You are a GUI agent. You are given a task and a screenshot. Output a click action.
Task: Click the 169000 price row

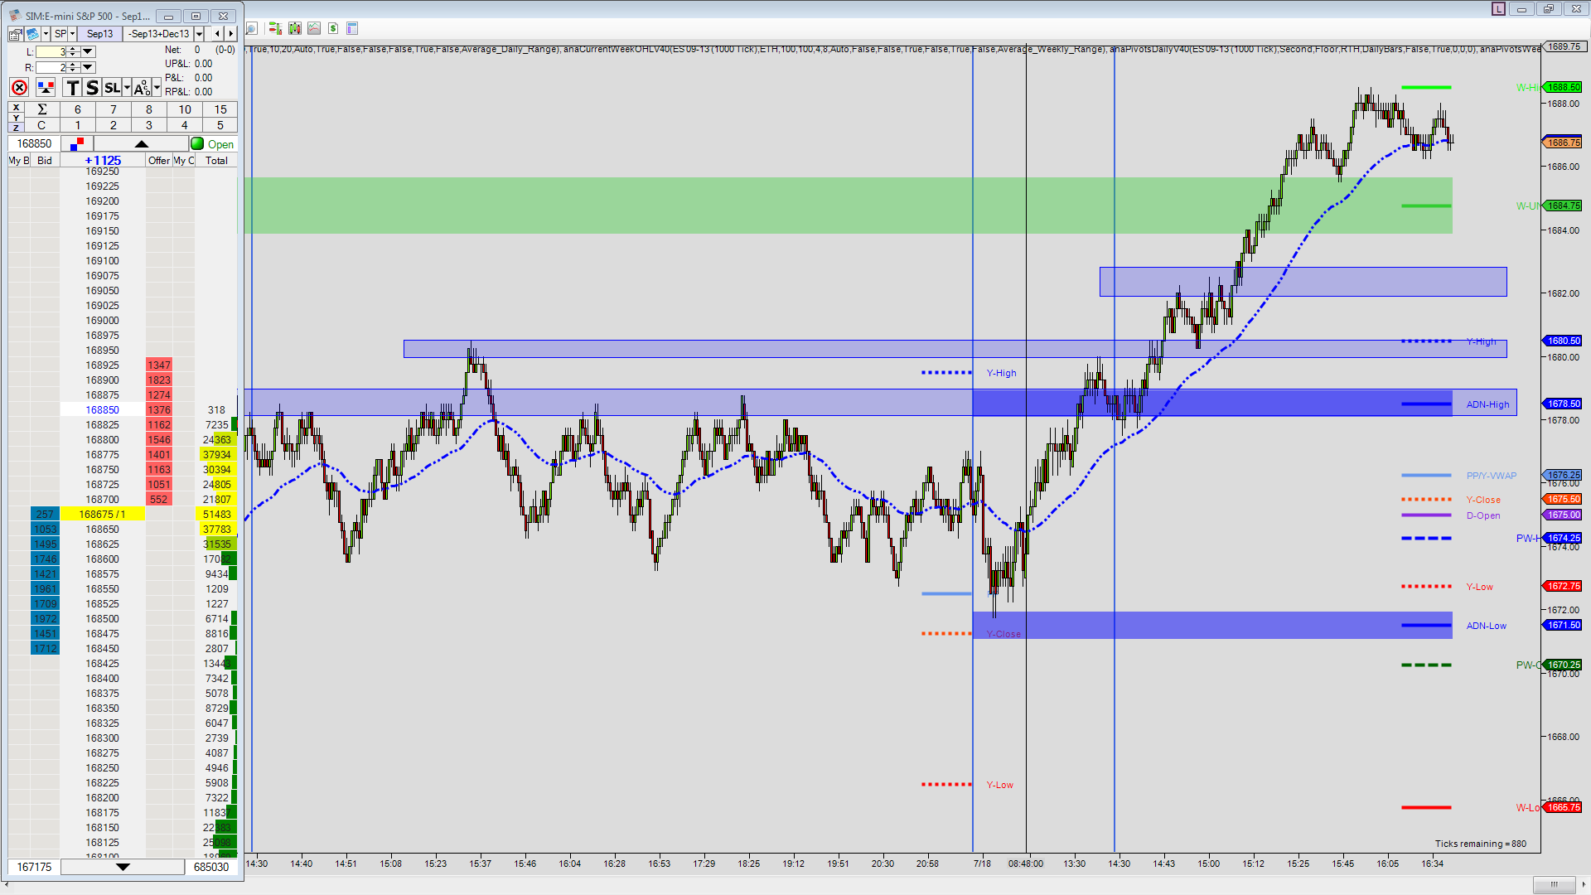pos(103,321)
